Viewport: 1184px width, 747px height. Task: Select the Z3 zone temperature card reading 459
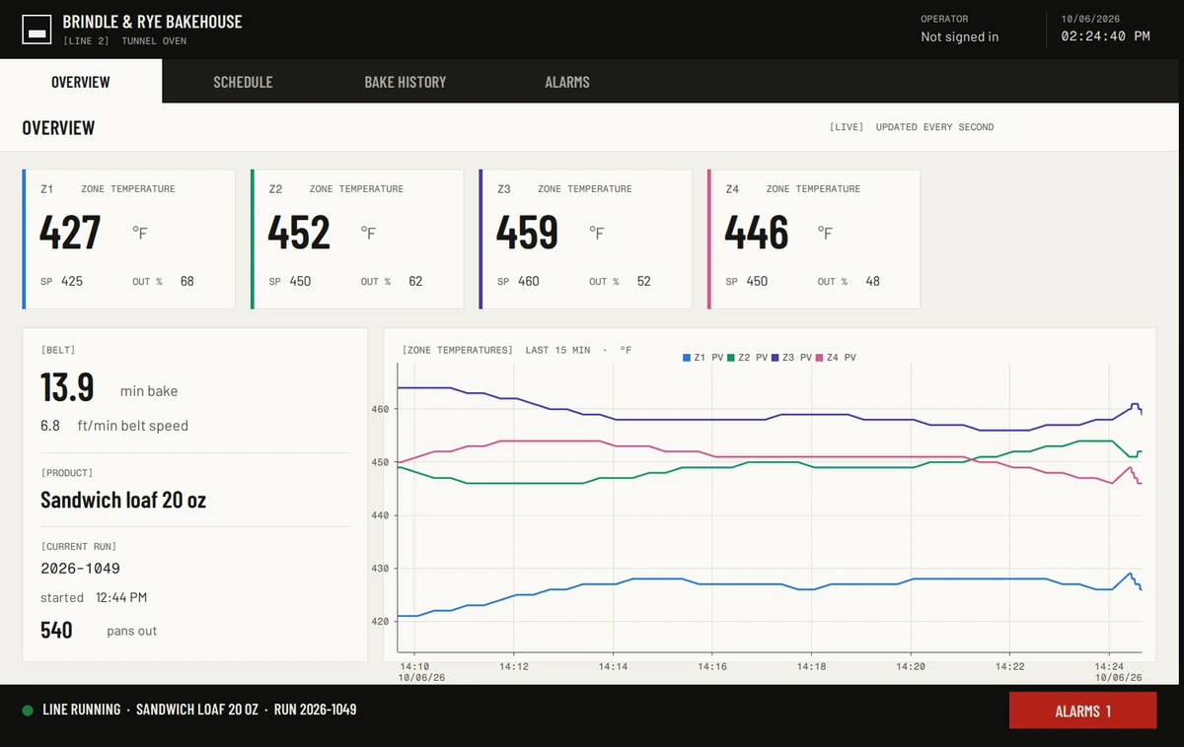click(x=586, y=238)
